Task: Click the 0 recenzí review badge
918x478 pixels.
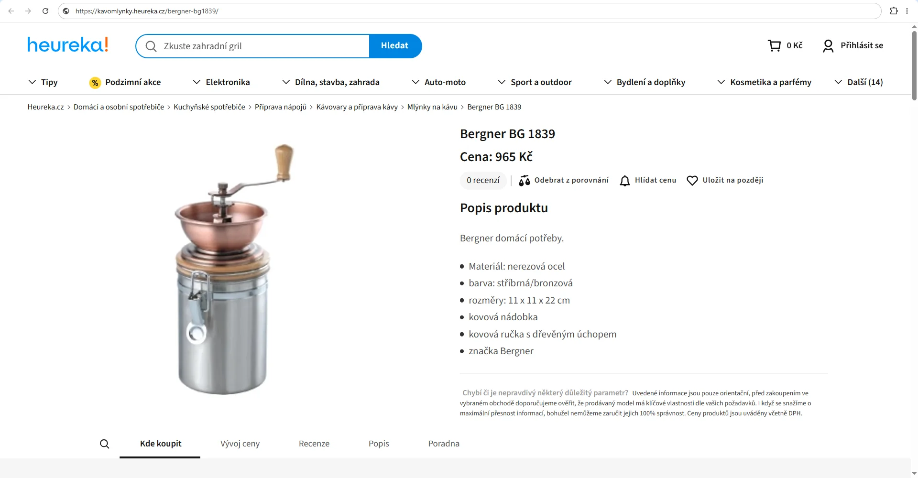Action: (483, 181)
